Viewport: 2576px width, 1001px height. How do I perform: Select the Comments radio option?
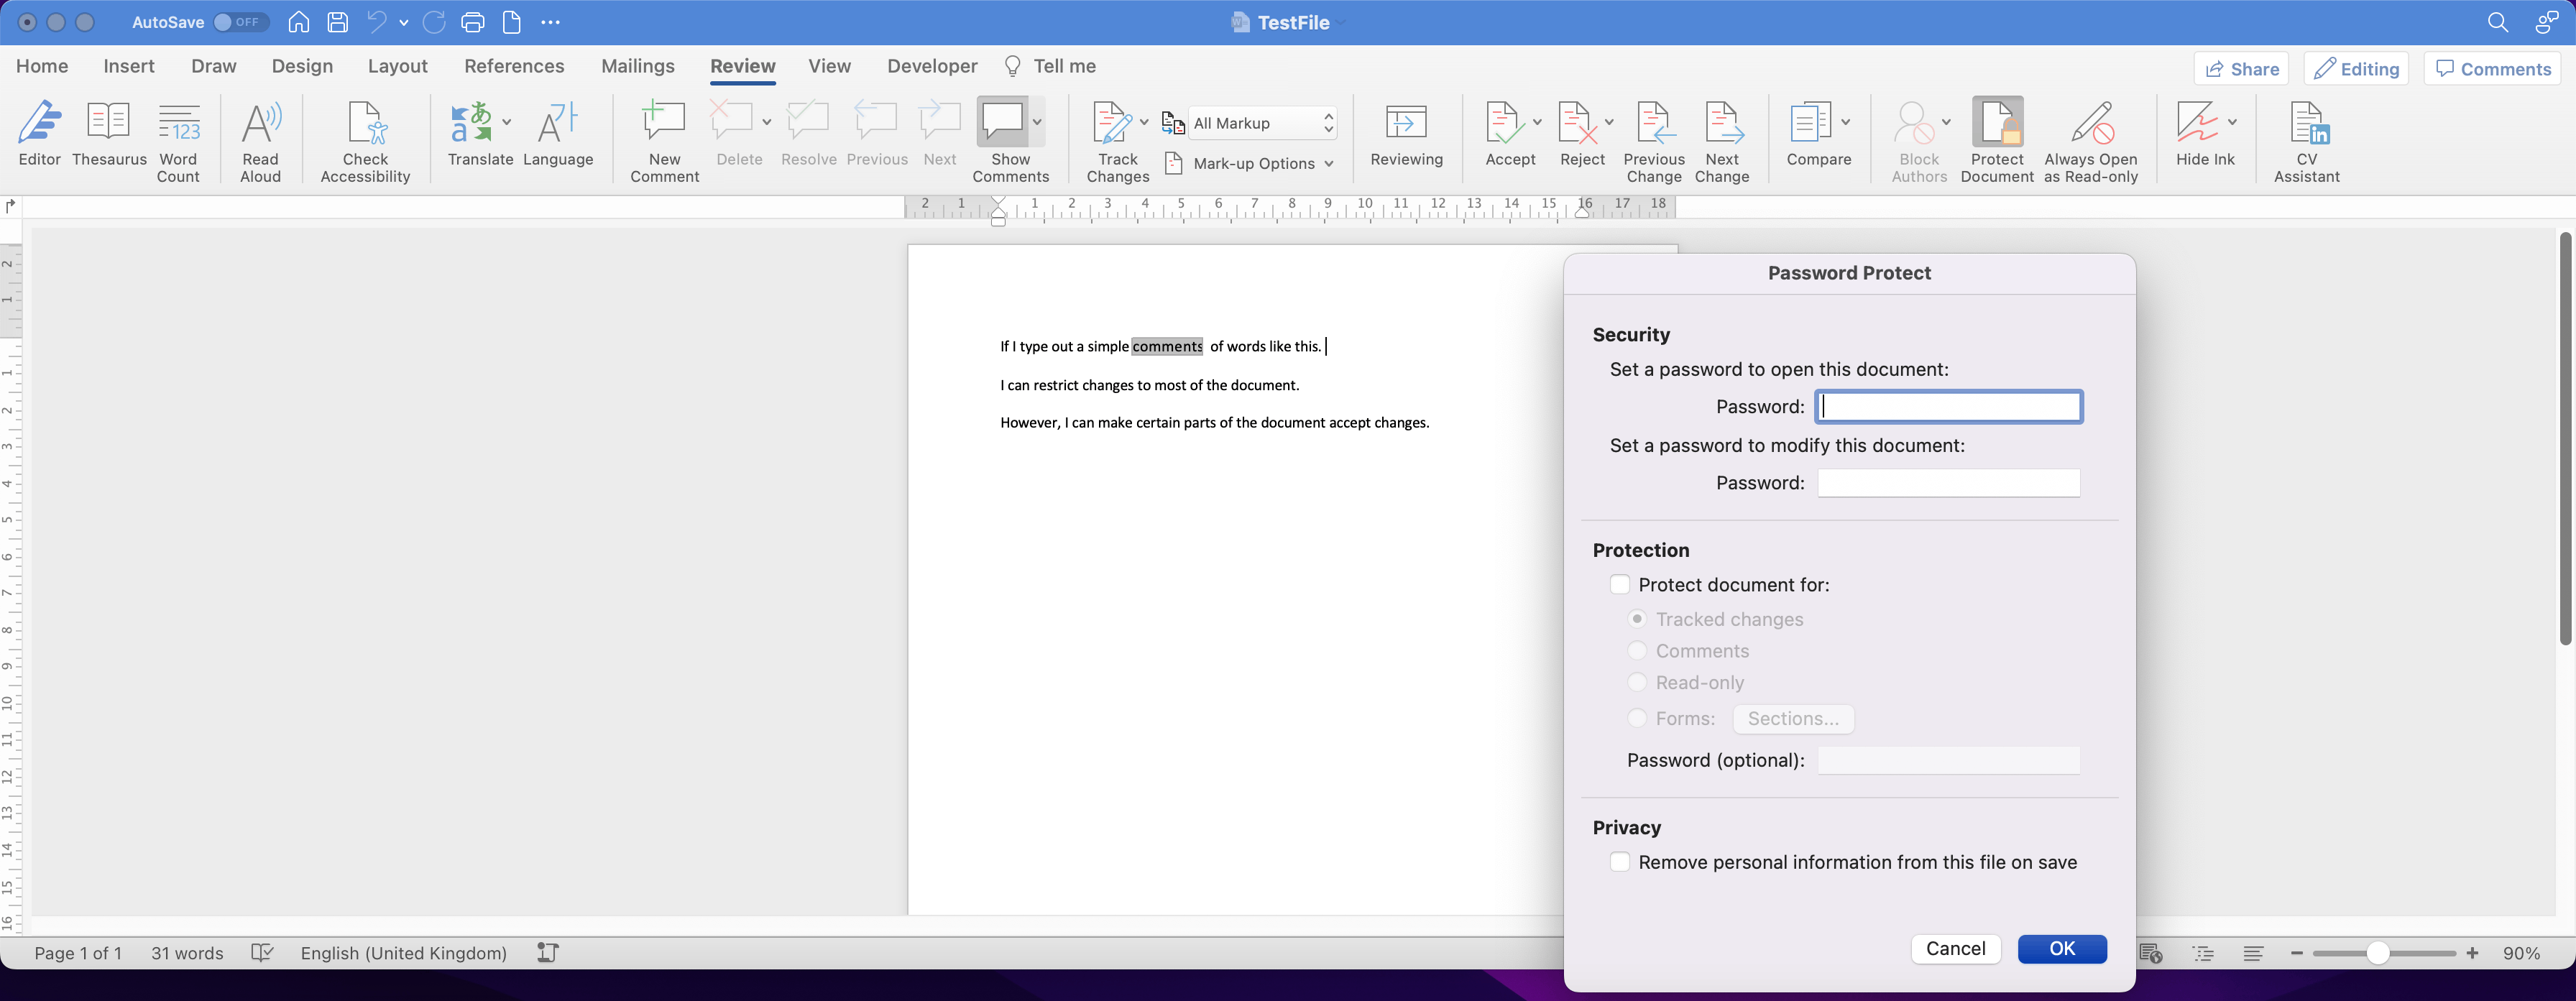(x=1637, y=651)
